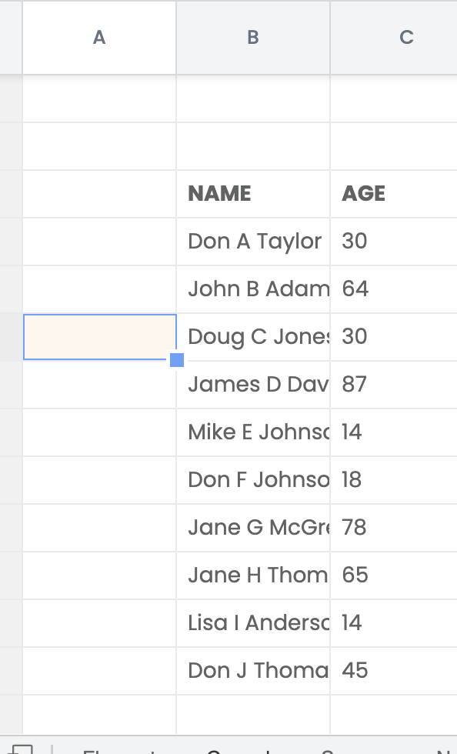Click the age cell containing 87
The width and height of the screenshot is (457, 754).
[x=394, y=385]
